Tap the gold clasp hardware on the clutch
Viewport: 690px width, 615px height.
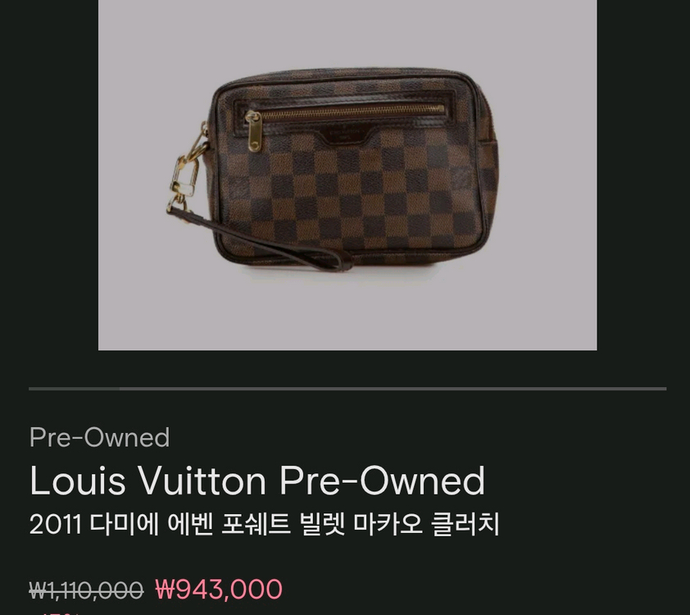pos(187,173)
